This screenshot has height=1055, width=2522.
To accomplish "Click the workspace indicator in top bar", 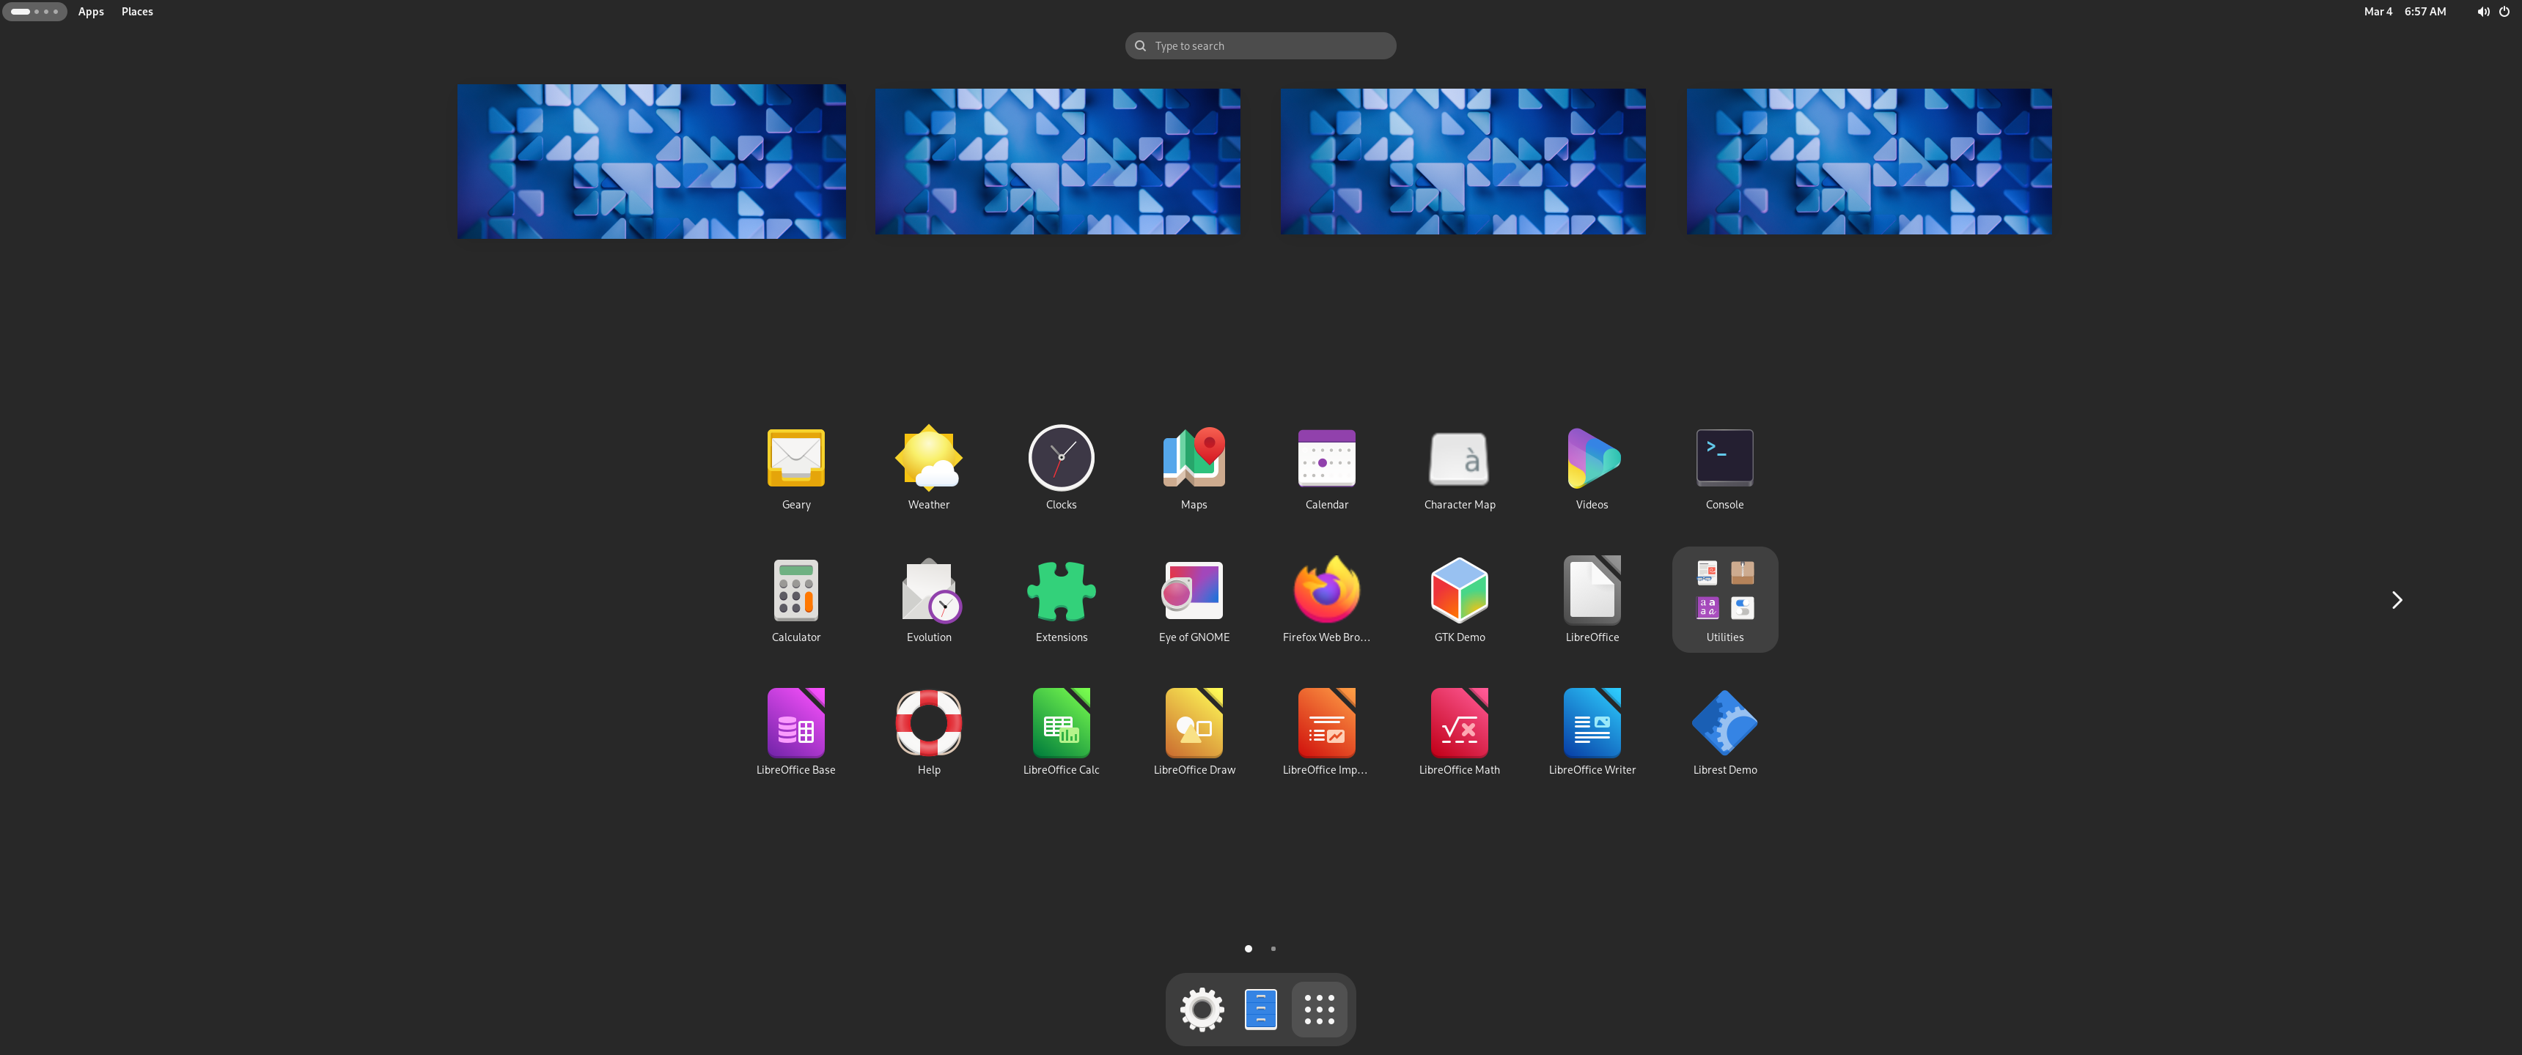I will (34, 12).
